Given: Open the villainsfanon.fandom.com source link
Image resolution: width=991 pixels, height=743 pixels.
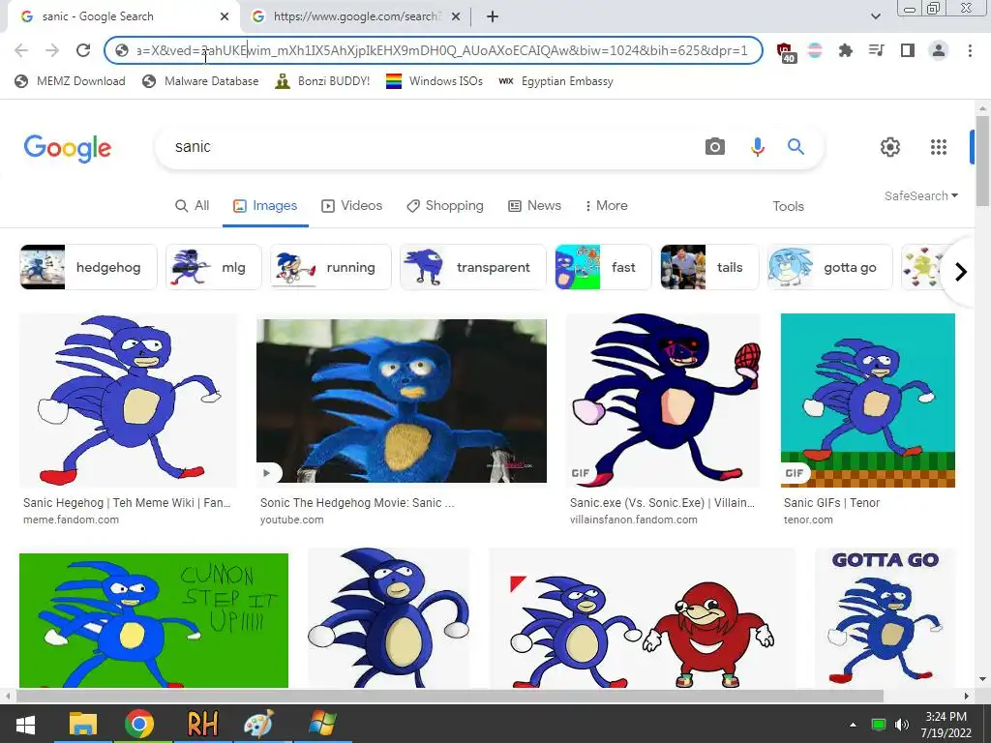Looking at the screenshot, I should point(633,520).
